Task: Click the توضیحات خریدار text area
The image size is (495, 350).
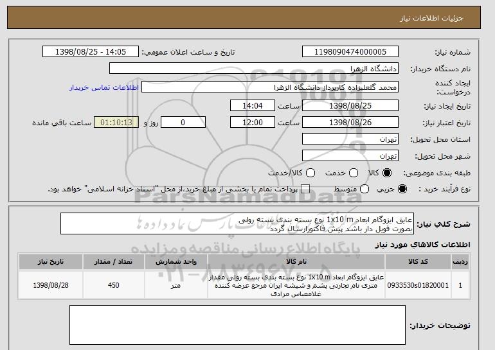Action: (237, 325)
